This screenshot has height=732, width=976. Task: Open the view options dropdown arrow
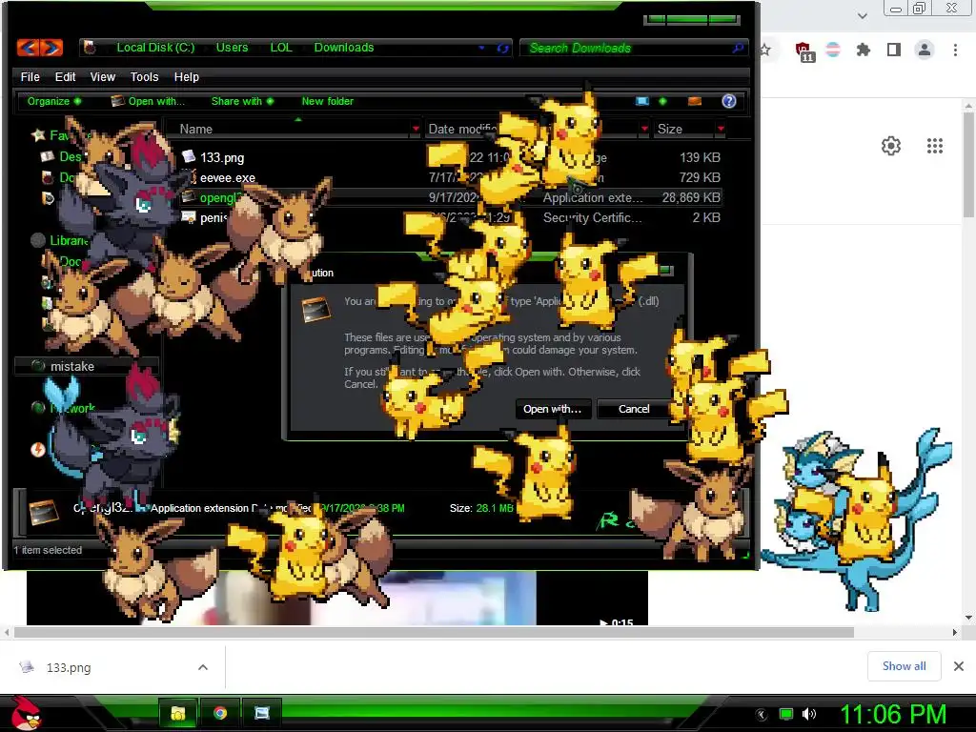coord(662,101)
